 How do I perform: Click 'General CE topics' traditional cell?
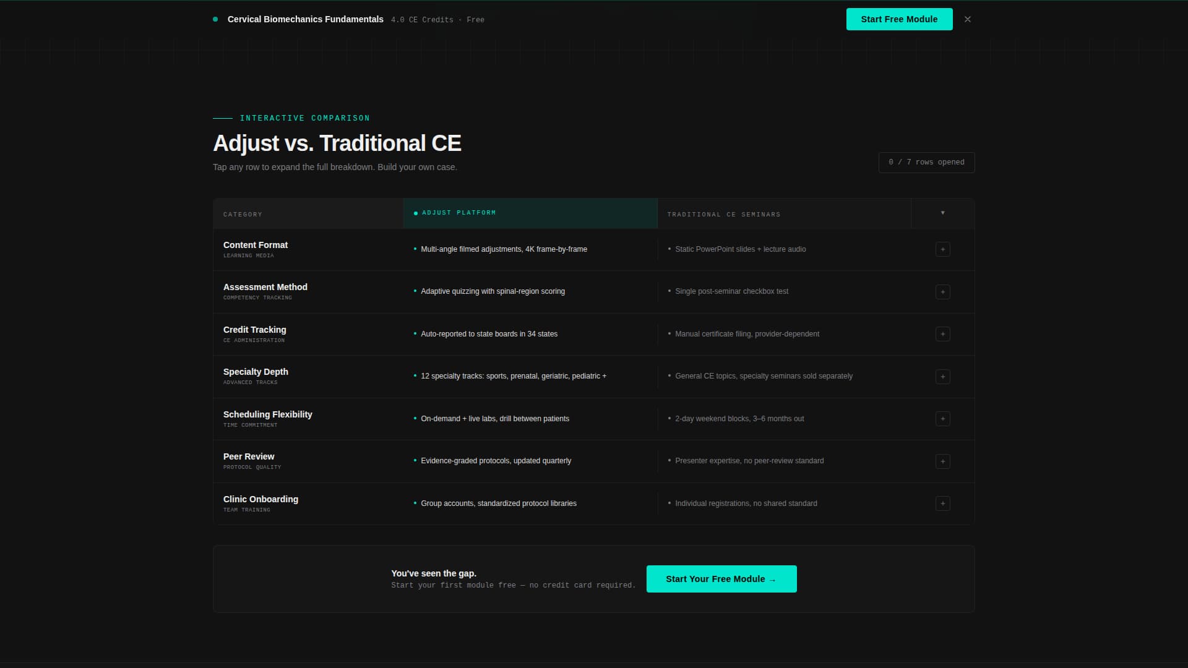click(764, 376)
